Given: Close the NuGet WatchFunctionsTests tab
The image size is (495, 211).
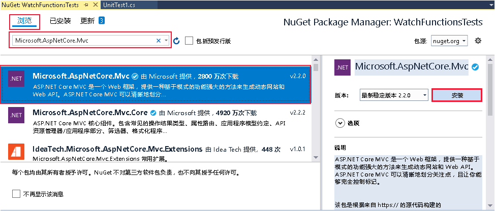Looking at the screenshot, I should [95, 5].
